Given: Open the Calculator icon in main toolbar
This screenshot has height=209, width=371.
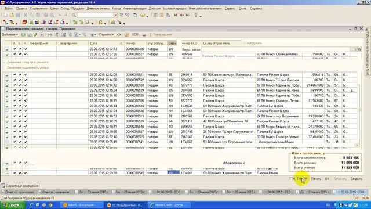Looking at the screenshot, I should click(155, 15).
